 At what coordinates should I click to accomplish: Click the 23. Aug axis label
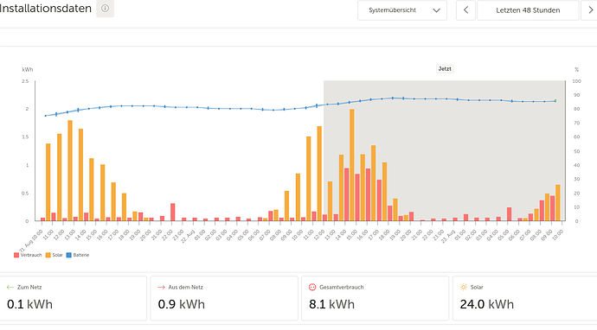tap(448, 237)
